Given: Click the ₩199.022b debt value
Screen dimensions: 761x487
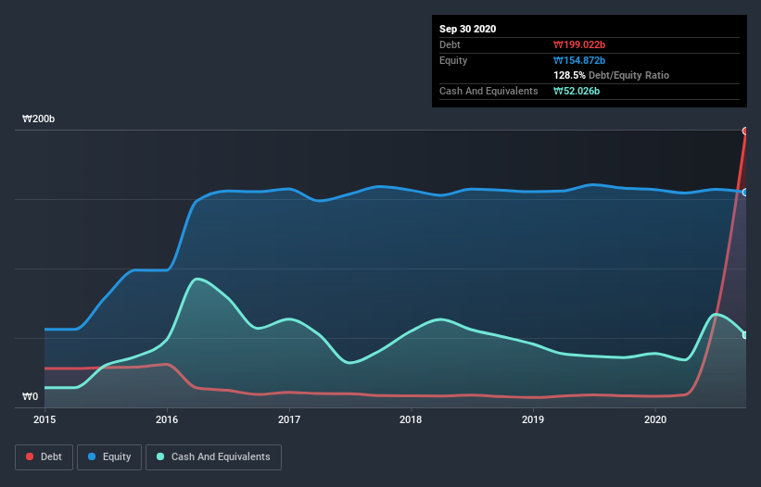Looking at the screenshot, I should [579, 44].
